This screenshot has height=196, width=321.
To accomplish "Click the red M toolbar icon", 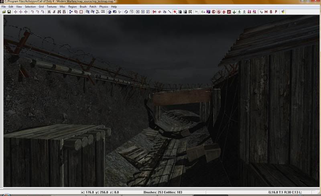I will tap(266, 12).
